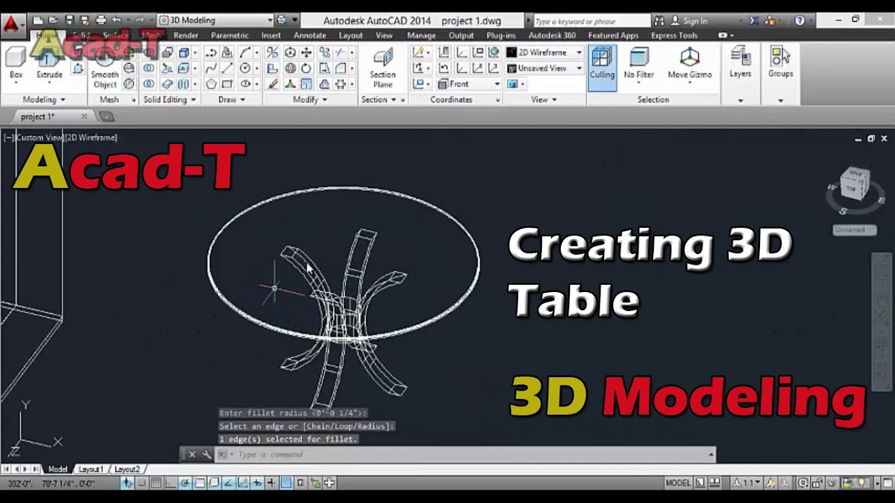Click the Plot printer icon in quick access toolbar
The height and width of the screenshot is (503, 895).
click(101, 20)
